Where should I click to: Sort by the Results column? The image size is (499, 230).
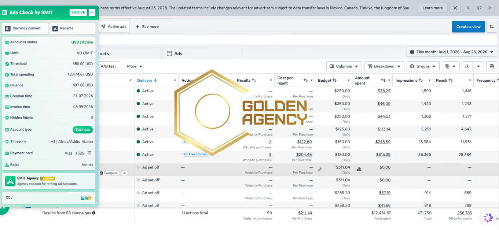click(x=246, y=80)
